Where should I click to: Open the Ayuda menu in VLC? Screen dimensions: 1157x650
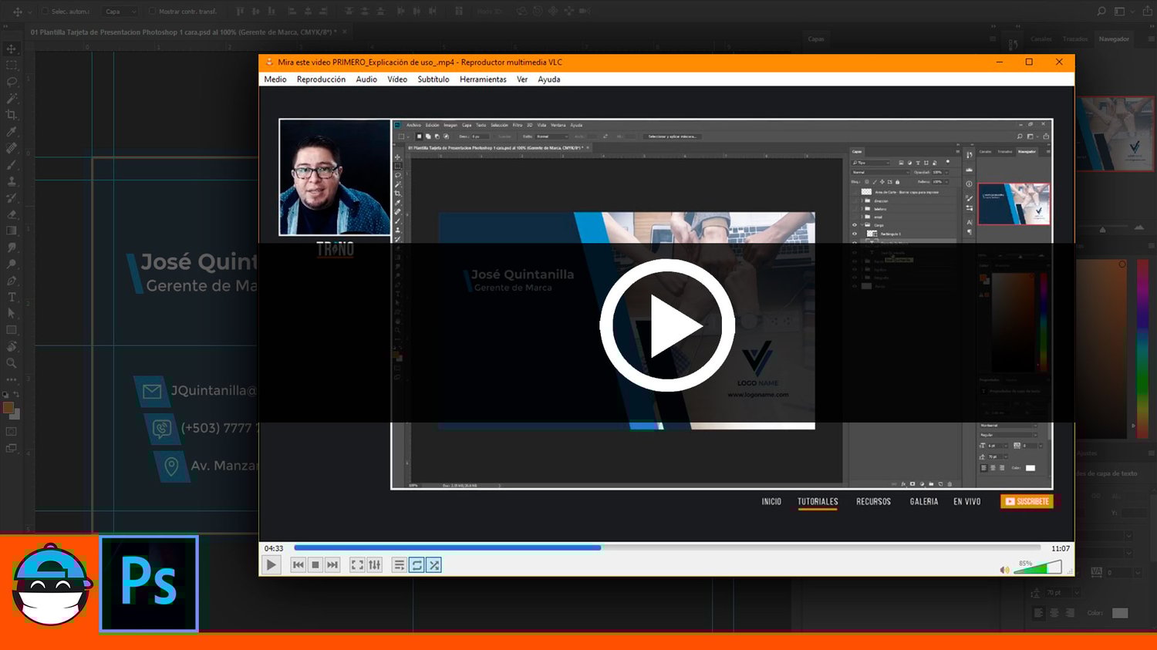point(549,79)
